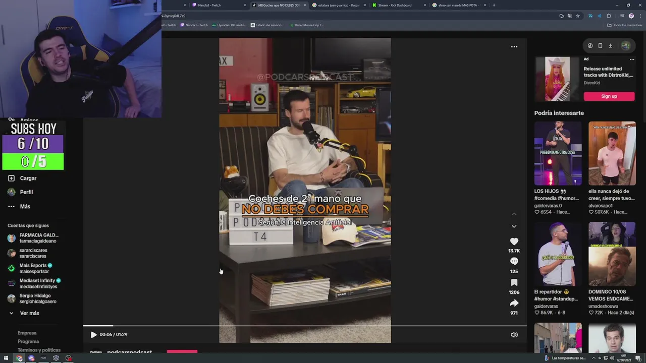646x363 pixels.
Task: Click the browser extensions puzzle icon
Action: [609, 16]
